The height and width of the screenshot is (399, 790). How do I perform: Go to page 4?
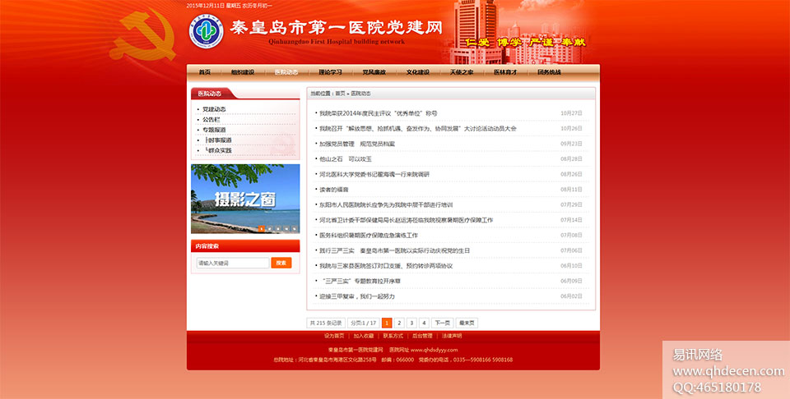(x=425, y=323)
